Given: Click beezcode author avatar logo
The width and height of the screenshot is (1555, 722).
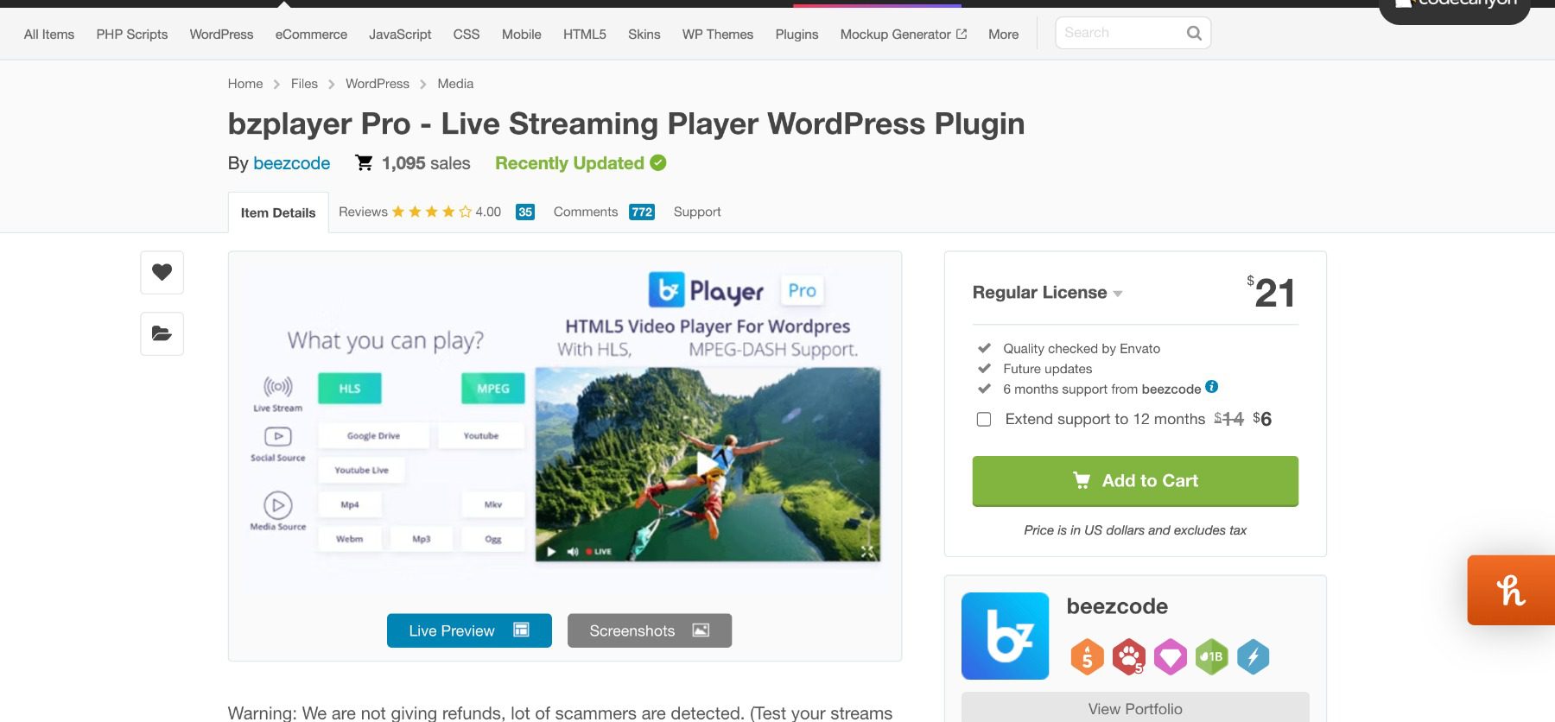Looking at the screenshot, I should click(1005, 636).
